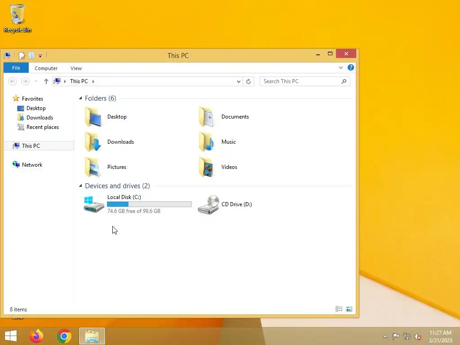
Task: Select Network in navigation pane
Action: 27,164
